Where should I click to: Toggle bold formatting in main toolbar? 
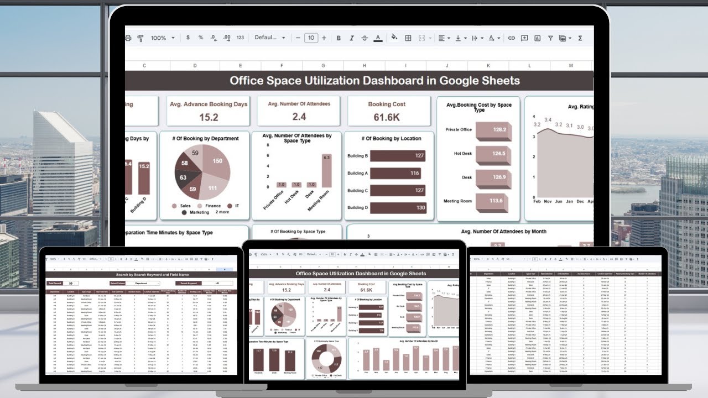click(x=339, y=38)
